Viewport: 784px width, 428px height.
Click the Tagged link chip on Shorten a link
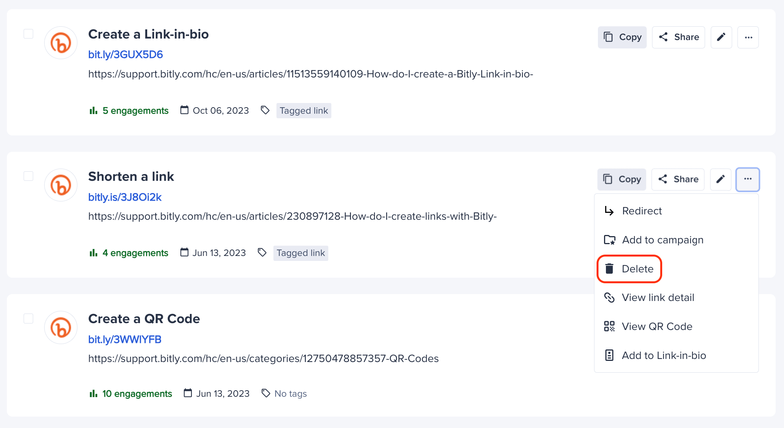pos(300,253)
